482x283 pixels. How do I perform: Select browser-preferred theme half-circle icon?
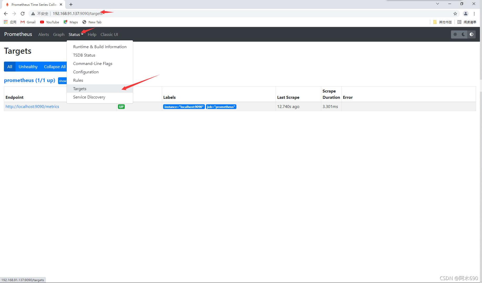pos(471,34)
